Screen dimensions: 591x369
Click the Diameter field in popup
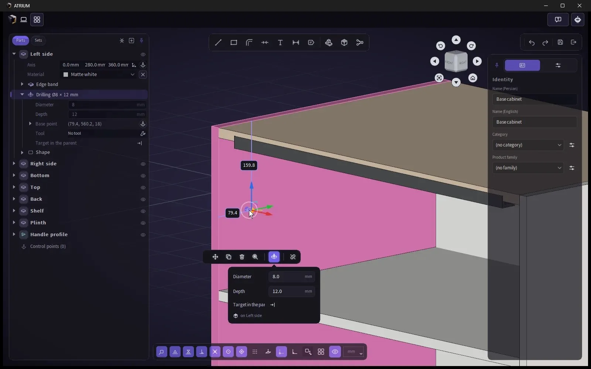pyautogui.click(x=291, y=276)
